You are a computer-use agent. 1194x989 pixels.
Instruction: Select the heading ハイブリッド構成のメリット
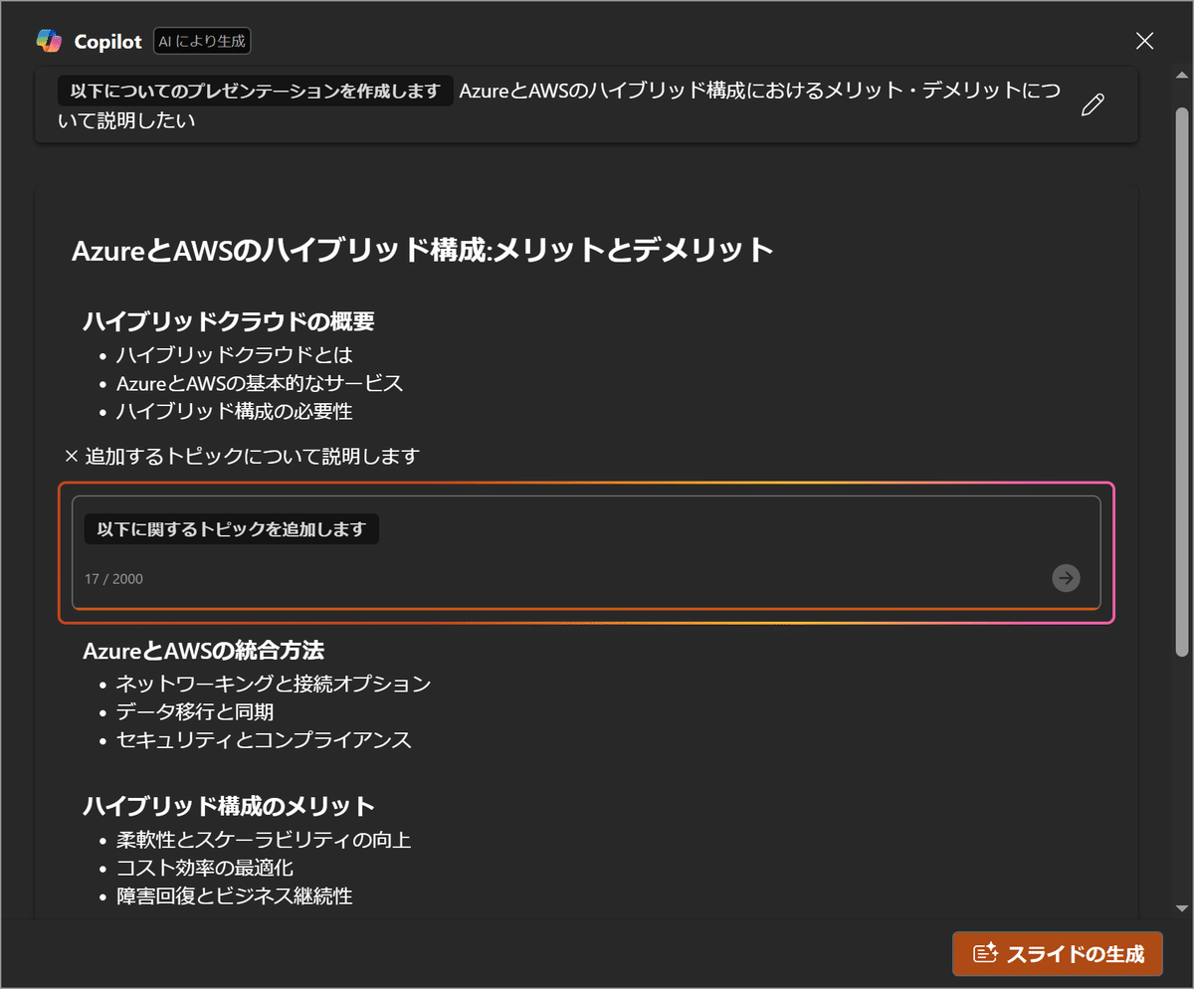tap(228, 806)
